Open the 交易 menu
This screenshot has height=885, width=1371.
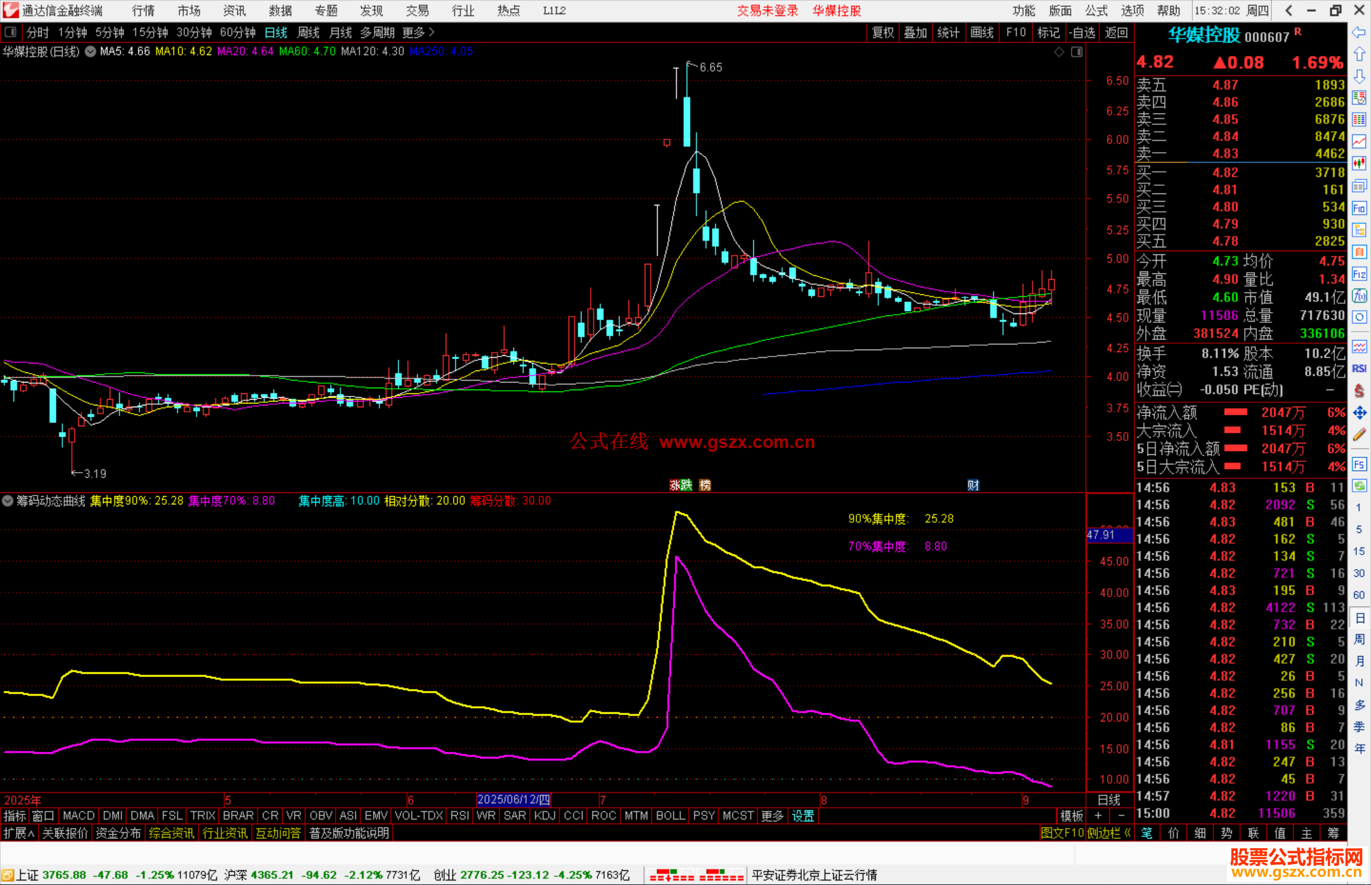[x=418, y=11]
